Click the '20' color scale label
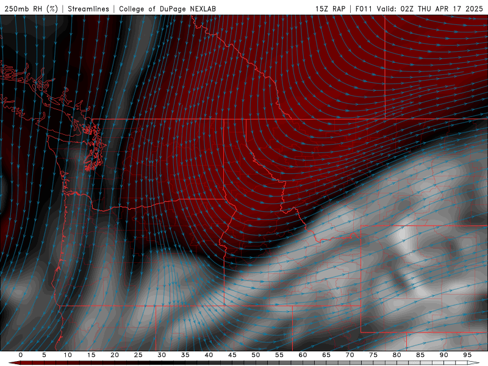The image size is (488, 366). click(x=115, y=355)
